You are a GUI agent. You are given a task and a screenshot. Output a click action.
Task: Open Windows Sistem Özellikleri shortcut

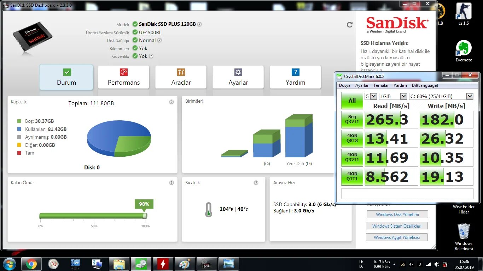click(x=397, y=226)
